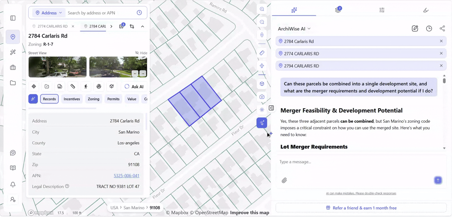Viewport: 452px width, 217px height.
Task: Toggle the left sidebar panel icon
Action: click(x=13, y=18)
